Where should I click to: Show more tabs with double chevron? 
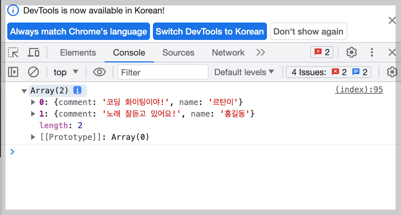pyautogui.click(x=260, y=52)
